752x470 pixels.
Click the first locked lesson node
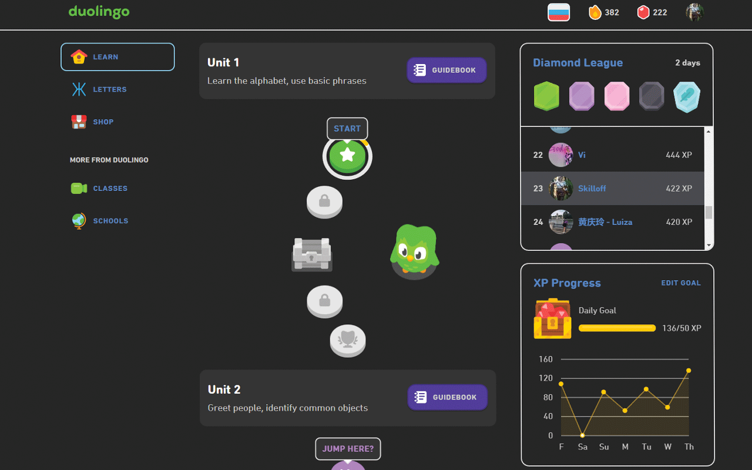click(x=324, y=202)
